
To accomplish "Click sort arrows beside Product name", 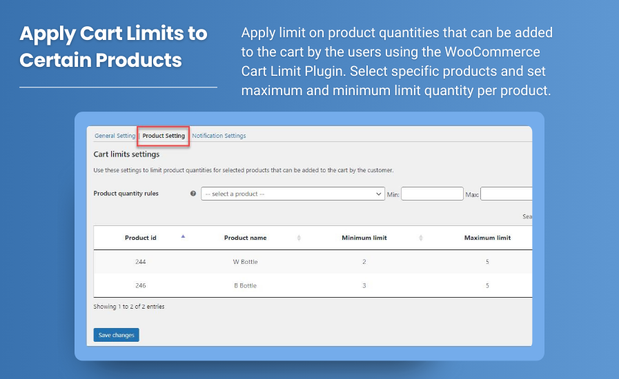I will tap(299, 238).
